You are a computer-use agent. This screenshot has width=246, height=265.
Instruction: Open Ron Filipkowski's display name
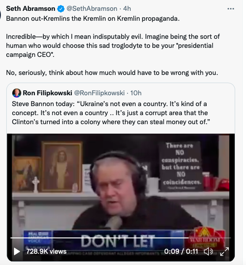(47, 93)
